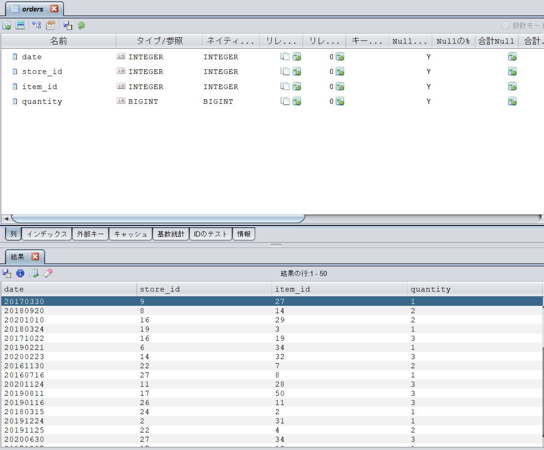Switch to the 基数統計 tab
544x450 pixels.
click(x=171, y=234)
